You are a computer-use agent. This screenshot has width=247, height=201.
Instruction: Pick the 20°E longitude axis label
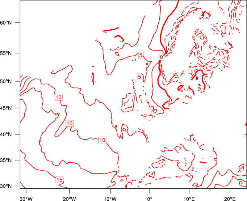tap(230, 199)
